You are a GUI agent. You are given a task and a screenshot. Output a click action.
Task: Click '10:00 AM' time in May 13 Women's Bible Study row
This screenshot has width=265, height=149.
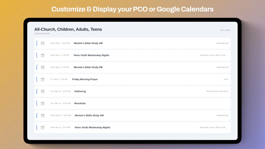click(67, 115)
